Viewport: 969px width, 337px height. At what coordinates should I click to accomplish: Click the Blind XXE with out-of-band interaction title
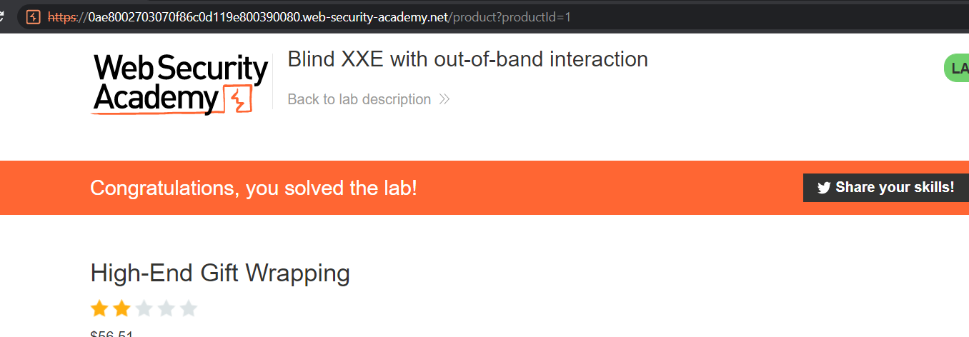click(x=467, y=59)
